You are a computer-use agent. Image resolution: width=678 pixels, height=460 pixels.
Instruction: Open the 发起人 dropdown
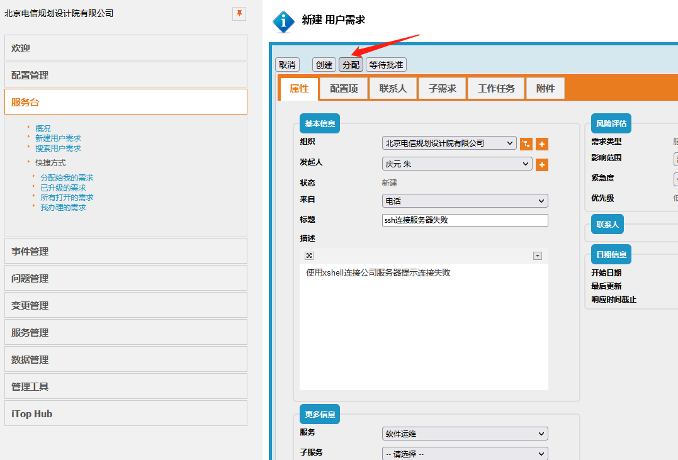pyautogui.click(x=457, y=164)
